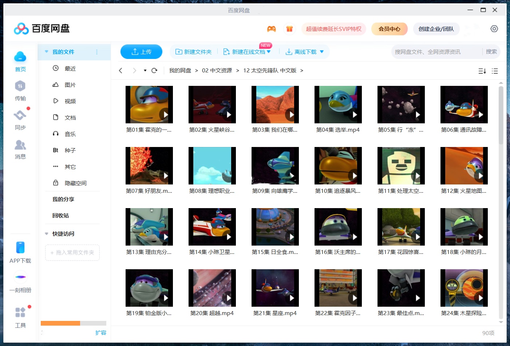The image size is (510, 346).
Task: Open settings gear icon in header
Action: click(494, 29)
